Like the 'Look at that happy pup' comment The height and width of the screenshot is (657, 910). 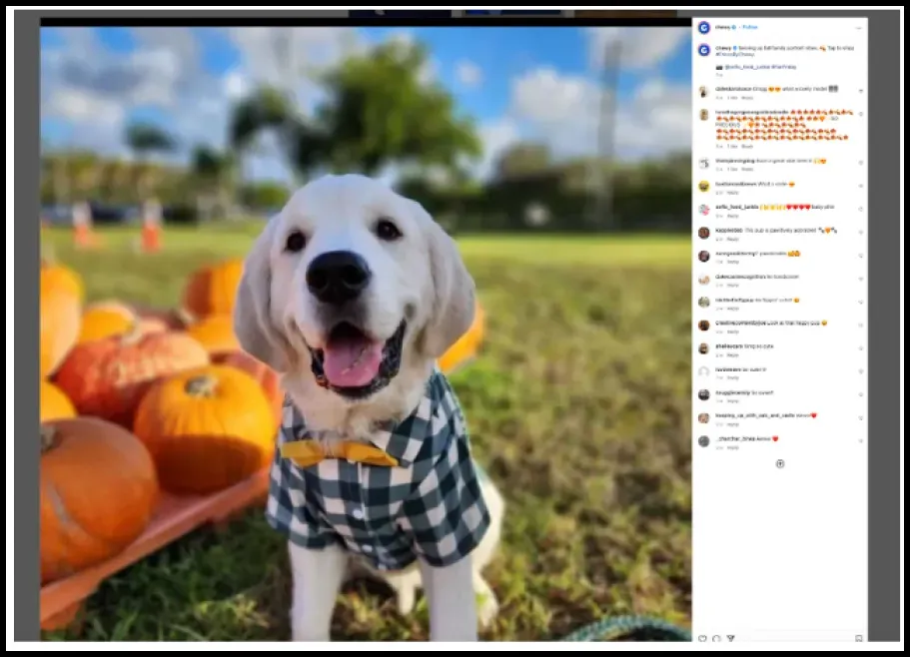(860, 325)
